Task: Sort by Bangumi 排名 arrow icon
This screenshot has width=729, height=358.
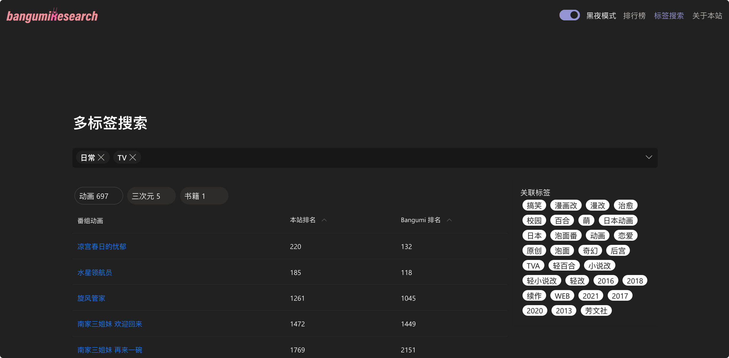Action: click(449, 220)
